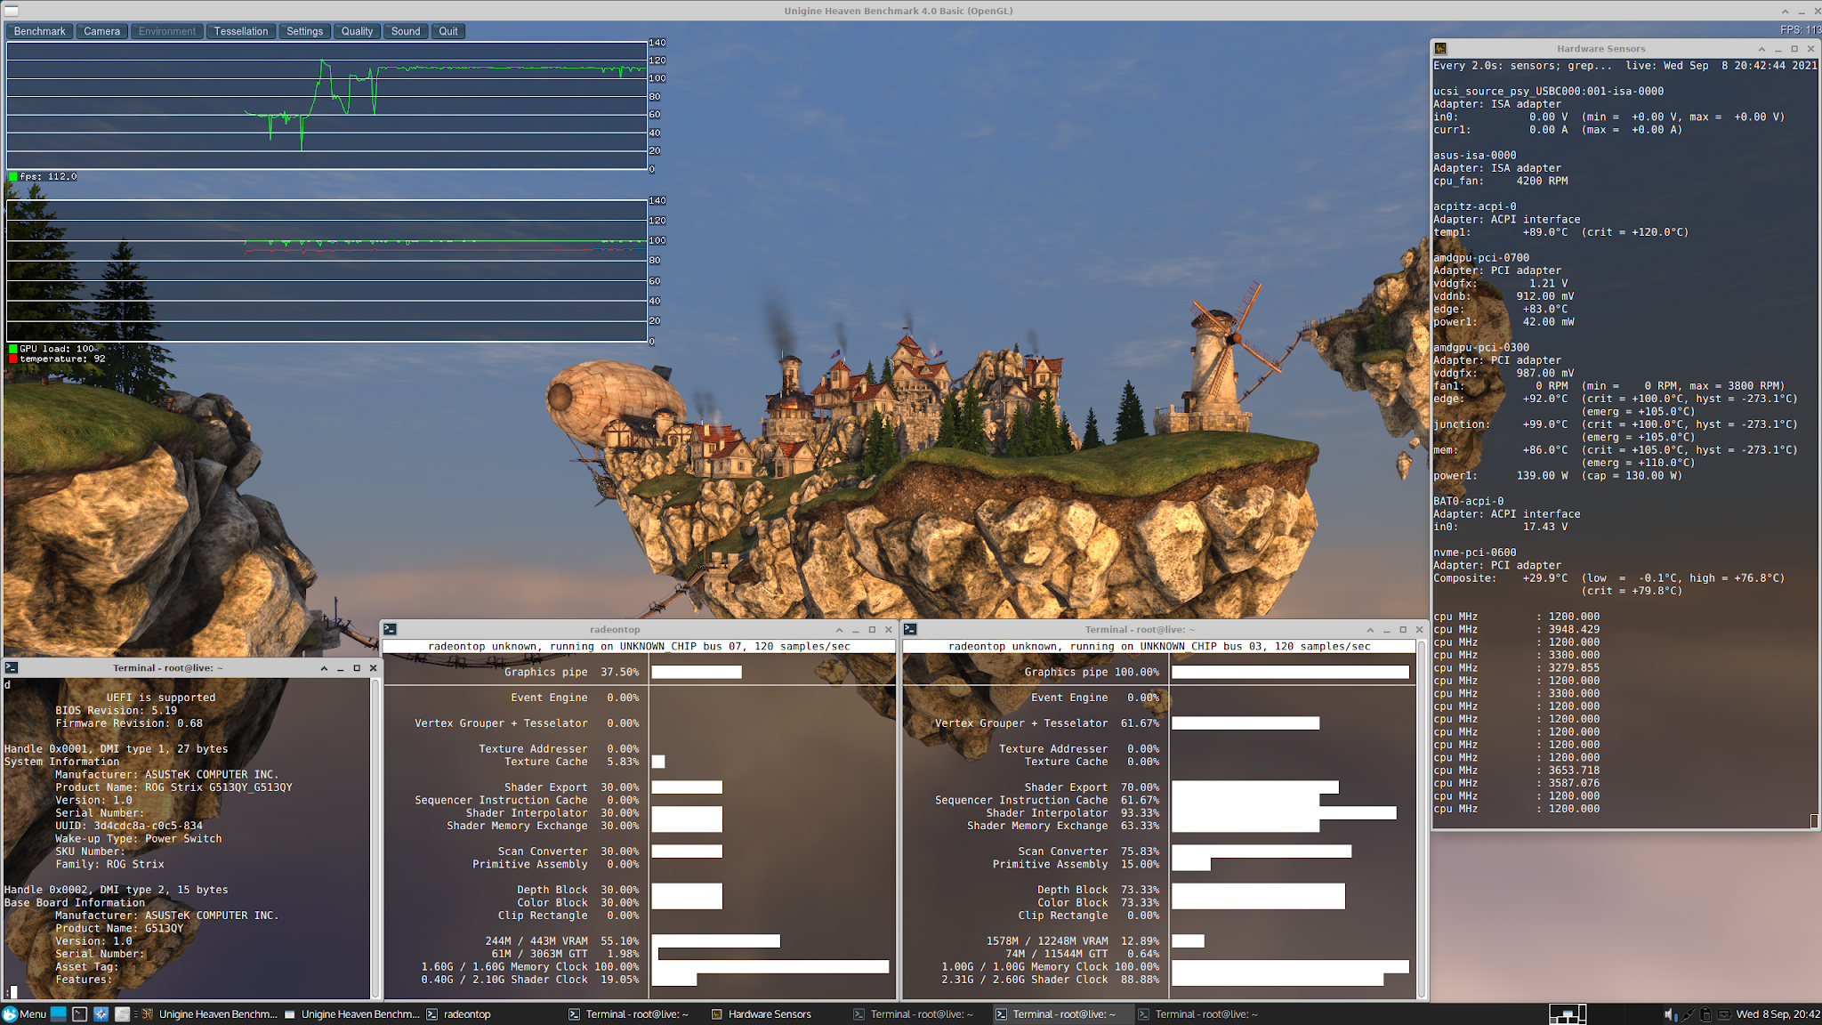This screenshot has width=1822, height=1025.
Task: Open the Benchmark menu in Heaven
Action: (x=40, y=31)
